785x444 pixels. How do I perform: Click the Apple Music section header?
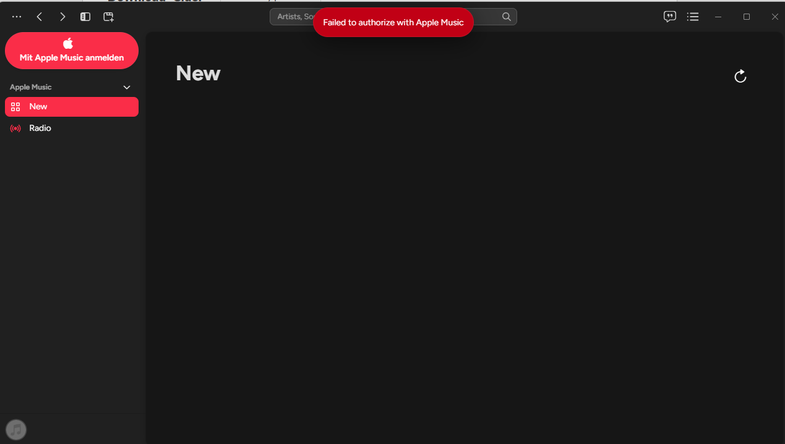tap(31, 87)
